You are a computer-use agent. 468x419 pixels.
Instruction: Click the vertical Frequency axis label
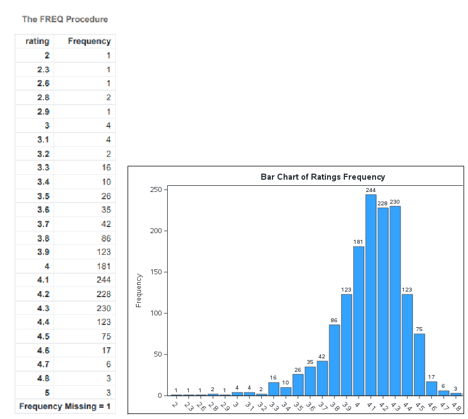[140, 289]
